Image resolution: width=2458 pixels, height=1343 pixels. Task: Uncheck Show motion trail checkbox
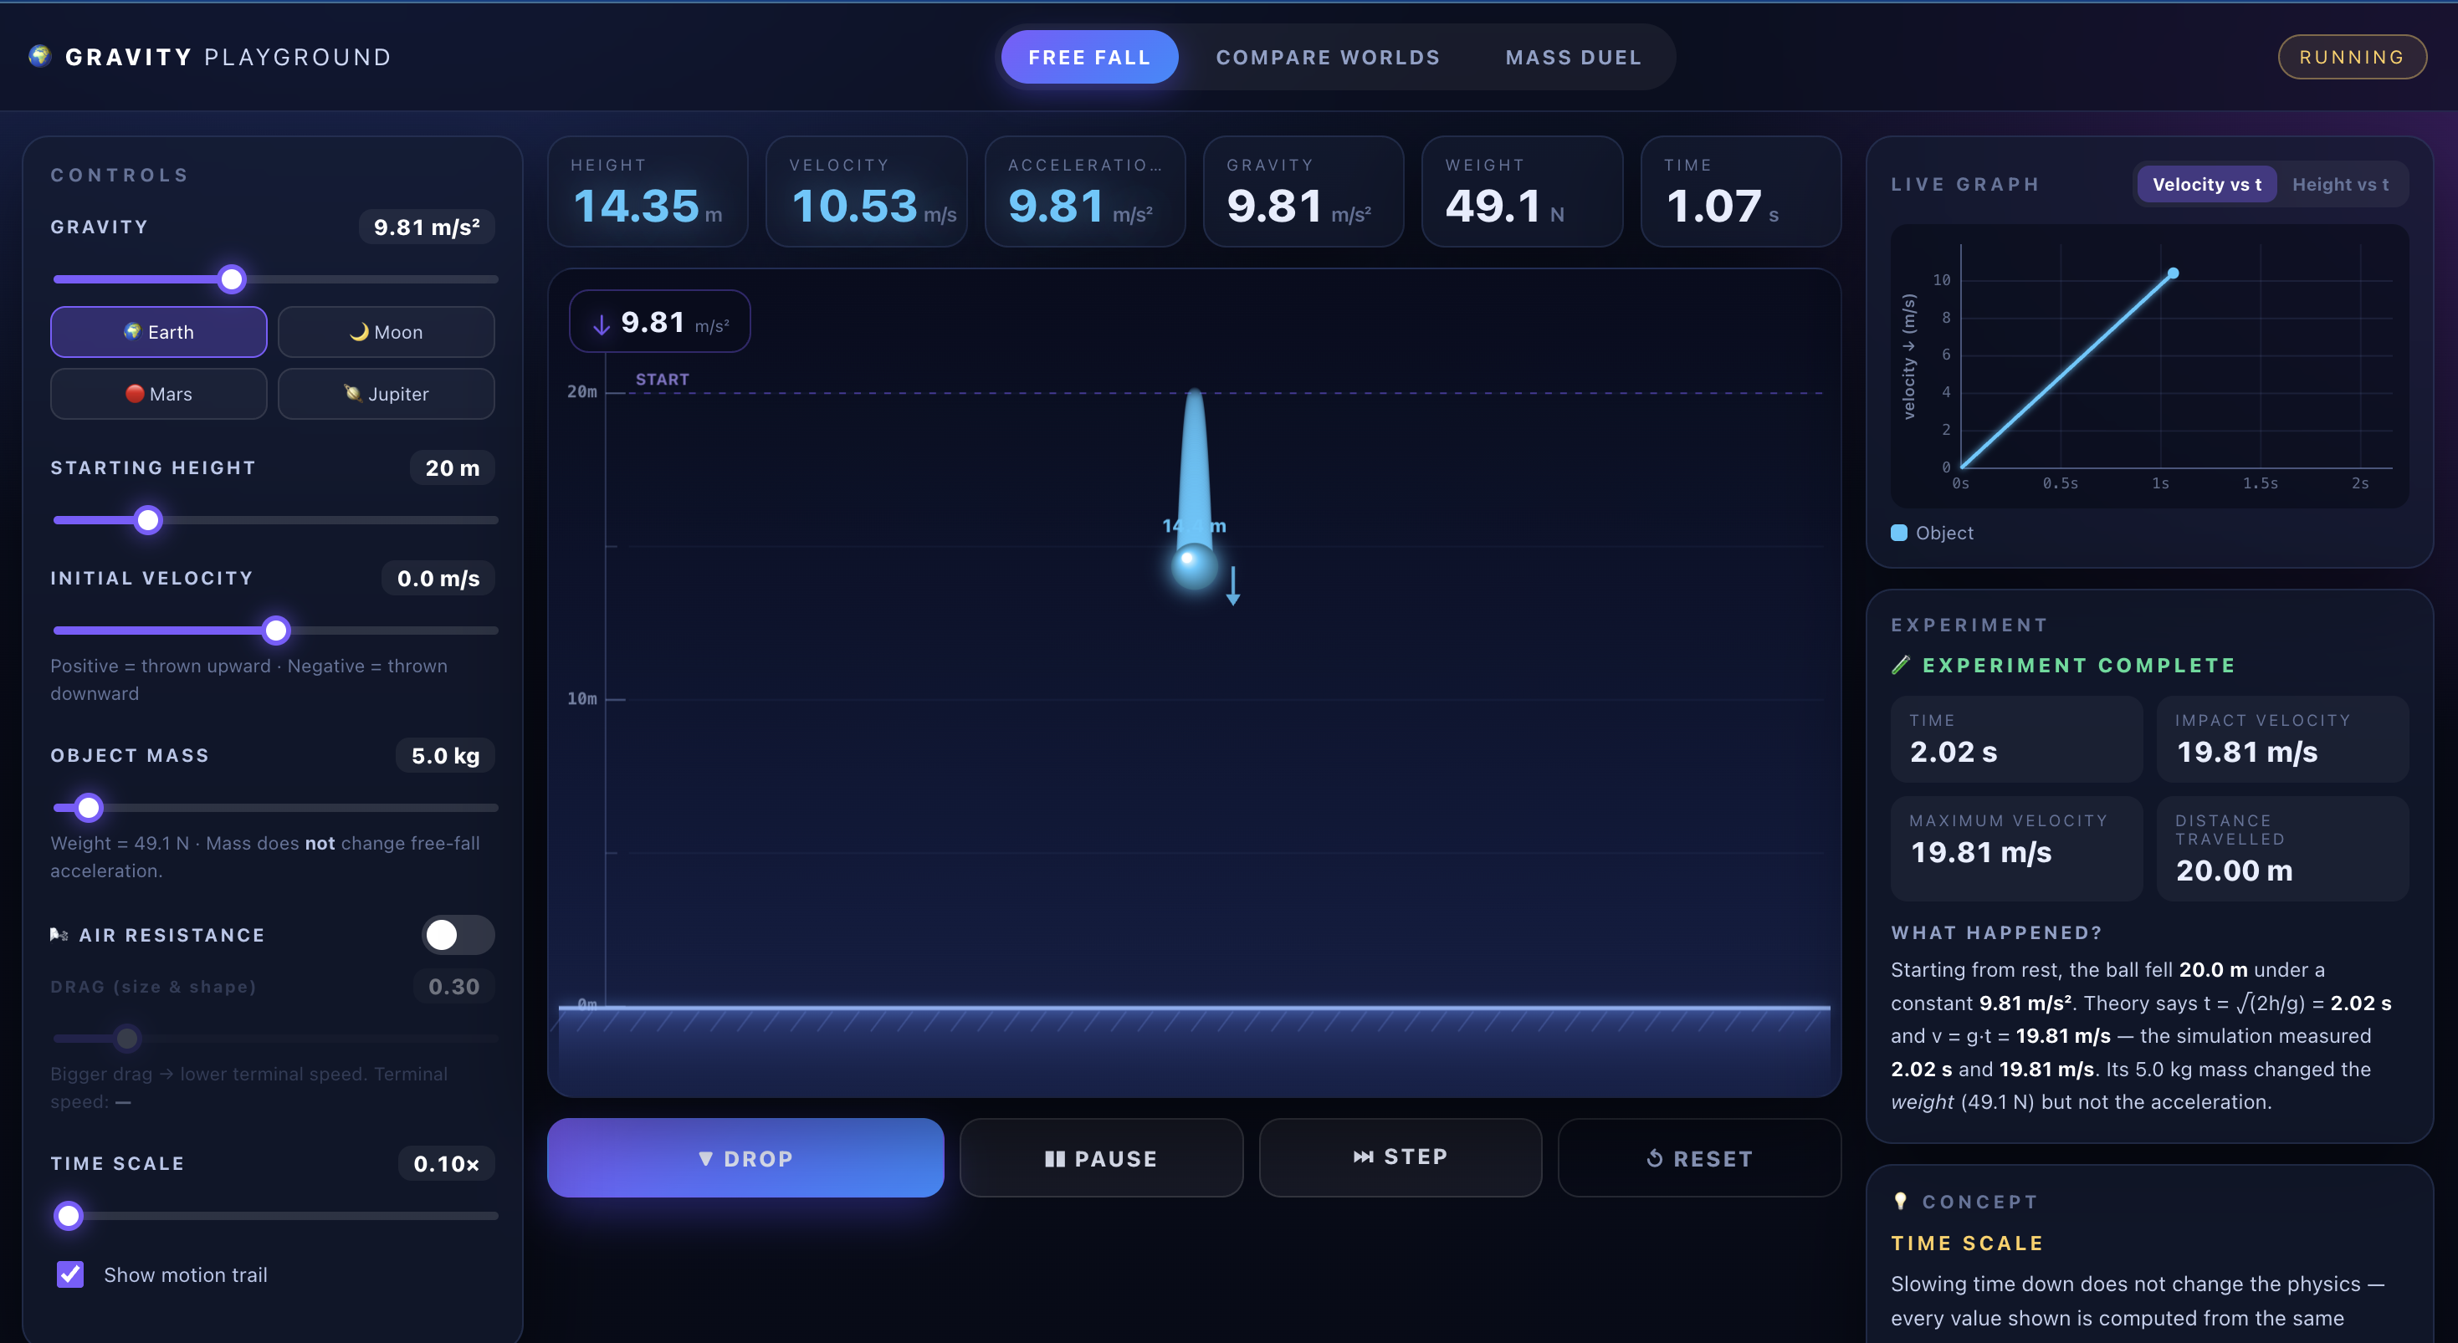(70, 1274)
